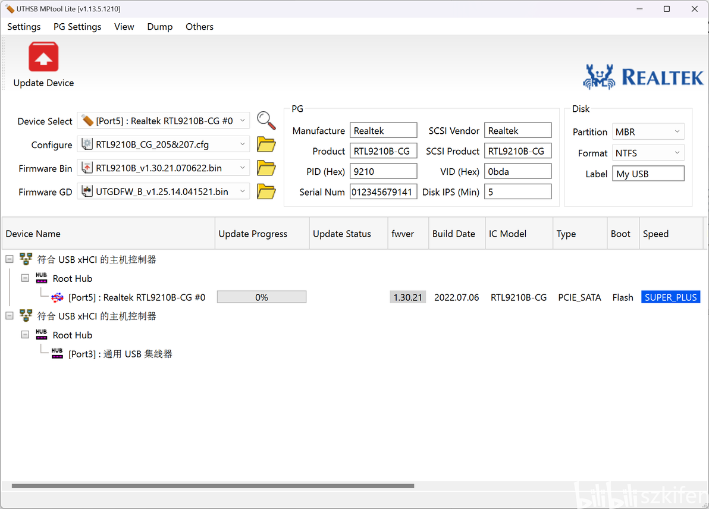Open the Others menu
Image resolution: width=709 pixels, height=509 pixels.
click(x=199, y=27)
